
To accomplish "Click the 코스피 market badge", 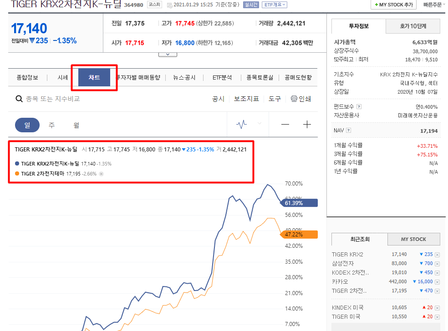I will coord(155,5).
